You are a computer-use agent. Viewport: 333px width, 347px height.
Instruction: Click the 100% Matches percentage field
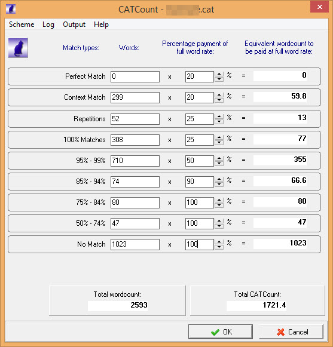(200, 140)
